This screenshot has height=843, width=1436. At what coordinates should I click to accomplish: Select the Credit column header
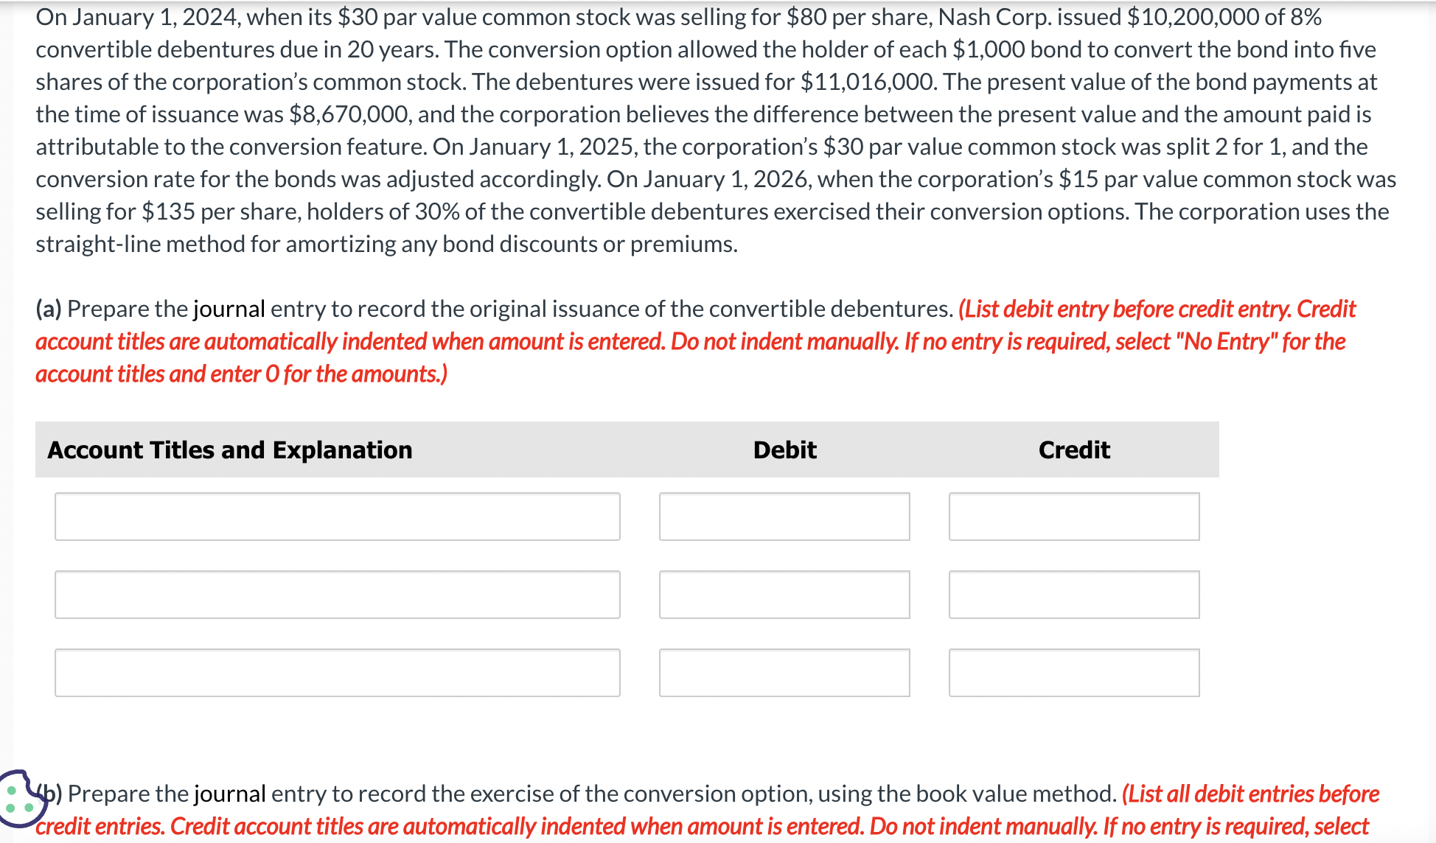[1074, 450]
